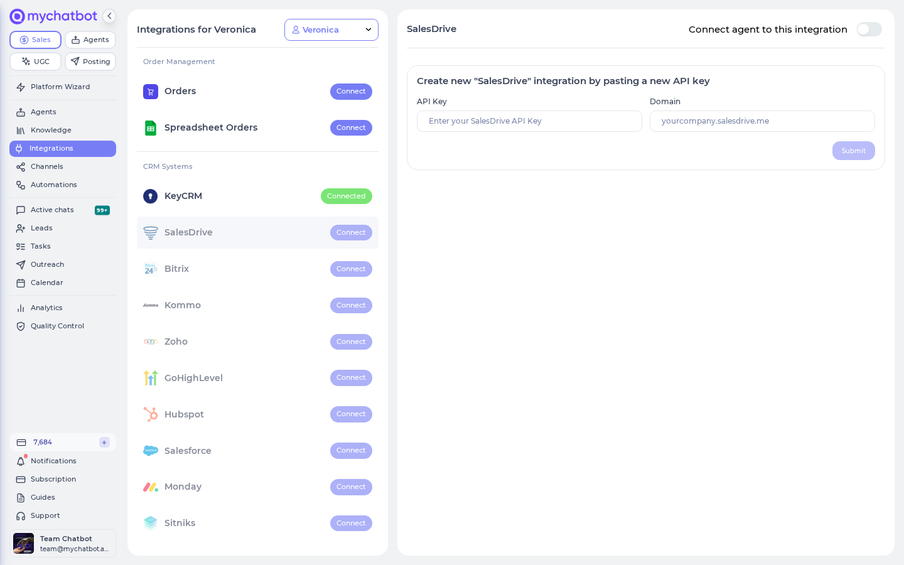This screenshot has height=565, width=904.
Task: Click Connect button for GoHighLevel
Action: coord(351,378)
